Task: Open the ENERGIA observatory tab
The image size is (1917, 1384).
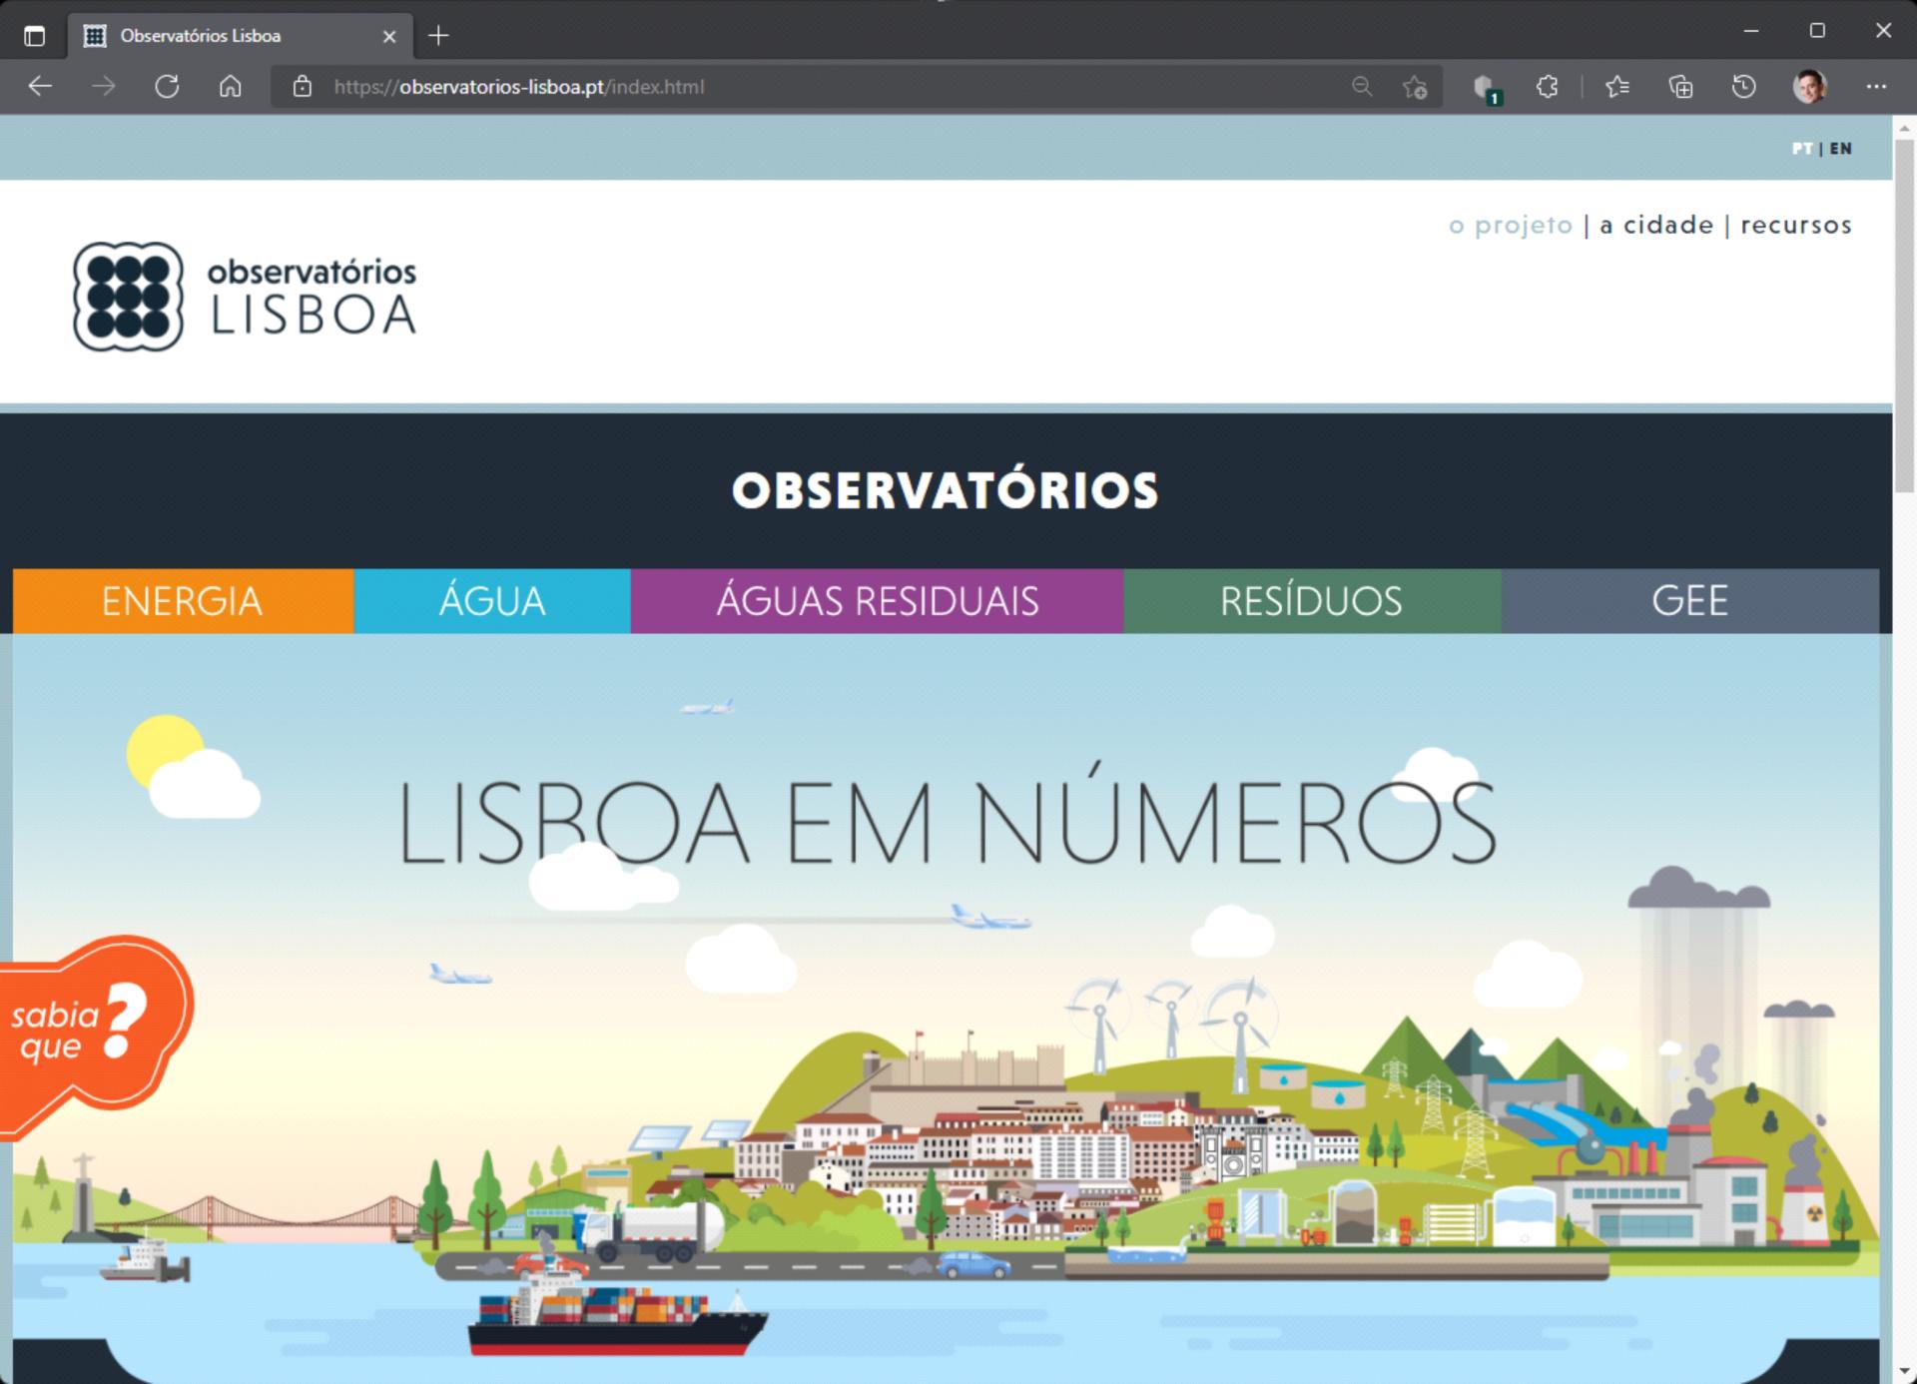Action: 183,601
